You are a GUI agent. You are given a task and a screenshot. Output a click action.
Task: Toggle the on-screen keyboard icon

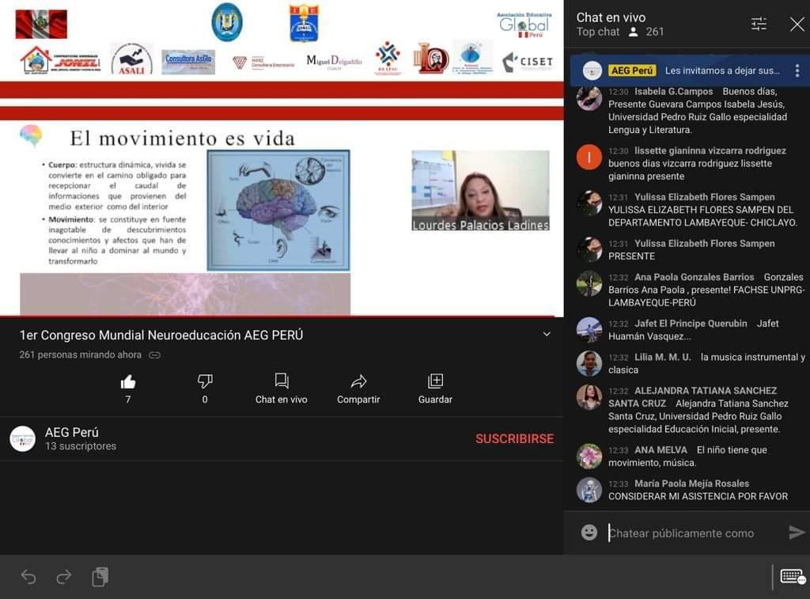(793, 576)
